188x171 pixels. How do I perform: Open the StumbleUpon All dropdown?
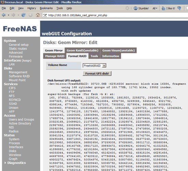tap(155, 8)
